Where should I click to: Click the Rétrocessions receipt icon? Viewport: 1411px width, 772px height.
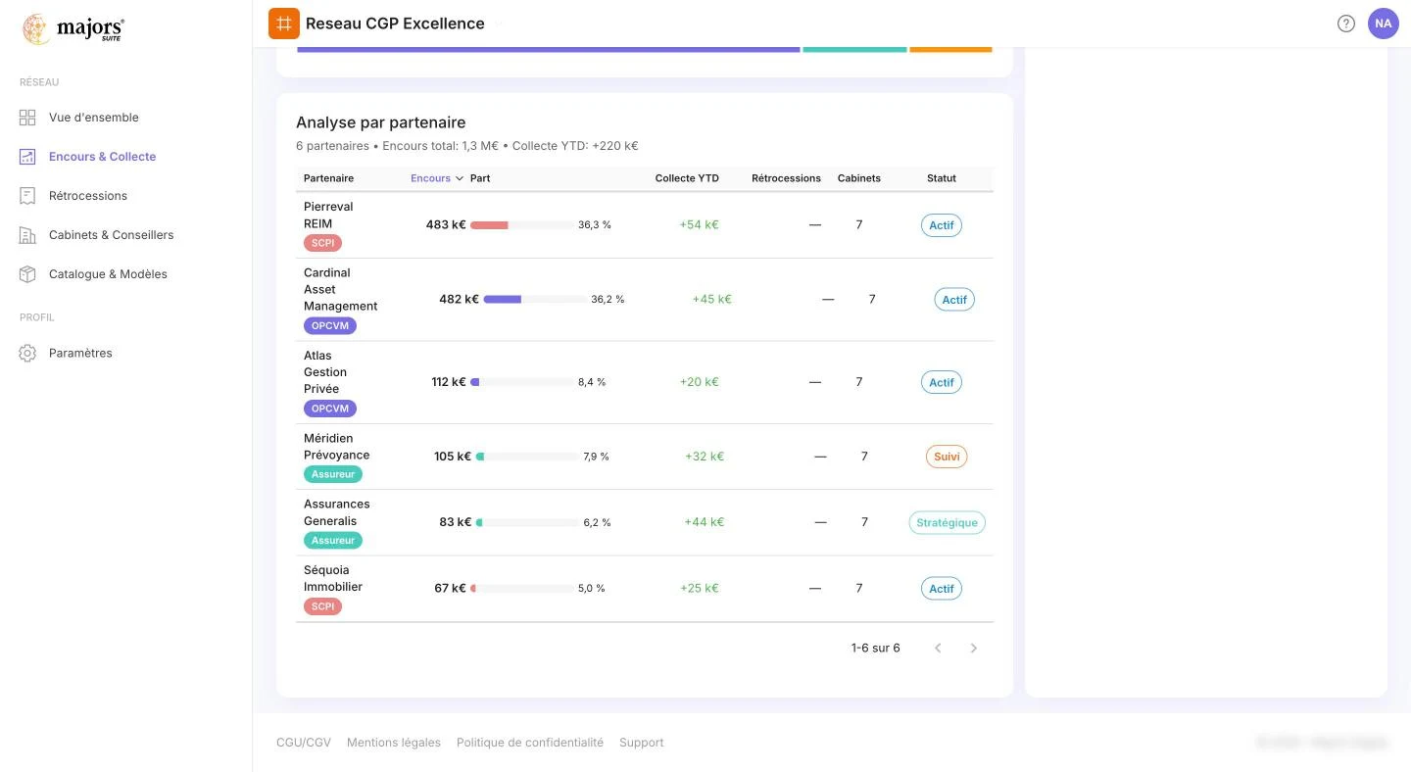(27, 196)
